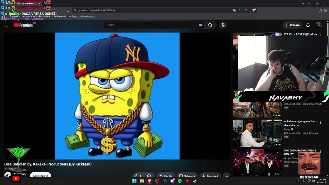Viewport: 329px width, 185px height.
Task: Open the red play-button taskbar app
Action: [x=187, y=181]
